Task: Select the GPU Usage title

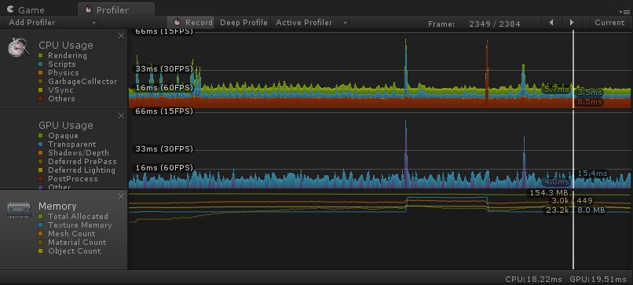Action: 66,125
